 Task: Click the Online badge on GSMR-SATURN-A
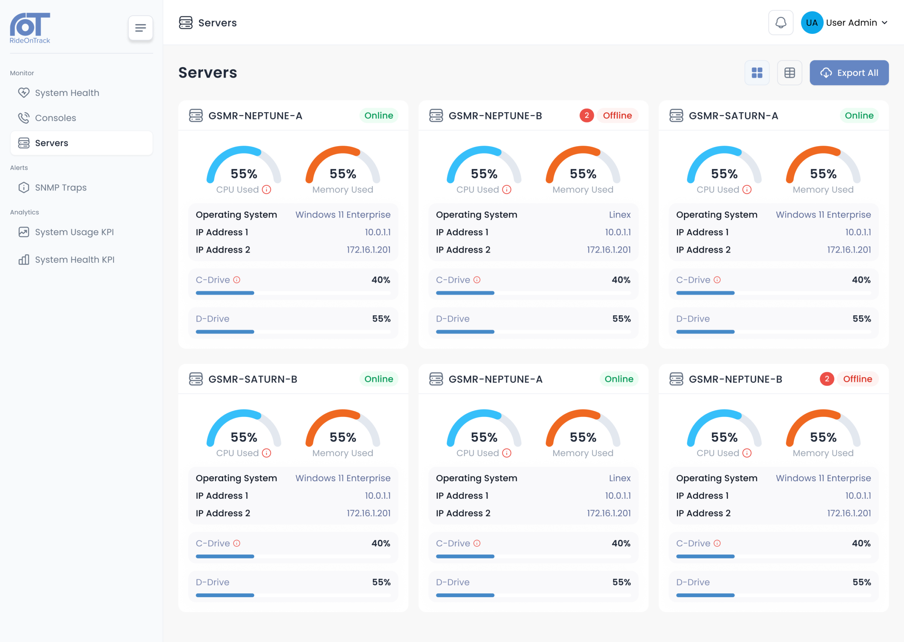tap(859, 115)
